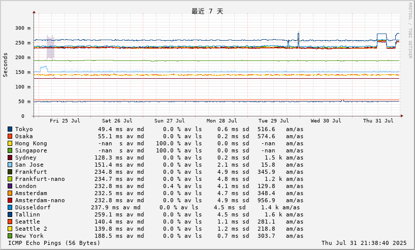
Task: Click the Thu 31 Jul axis label
Action: pyautogui.click(x=378, y=121)
